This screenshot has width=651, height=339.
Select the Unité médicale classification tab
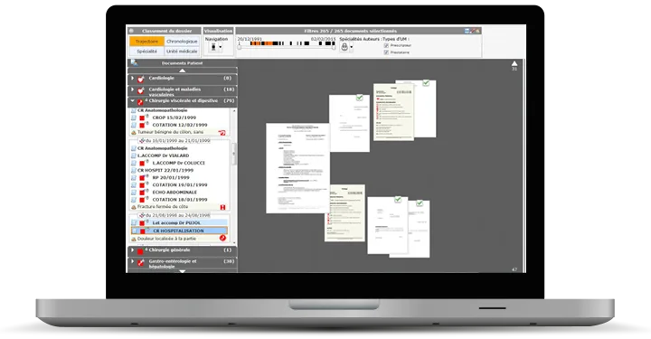click(182, 52)
